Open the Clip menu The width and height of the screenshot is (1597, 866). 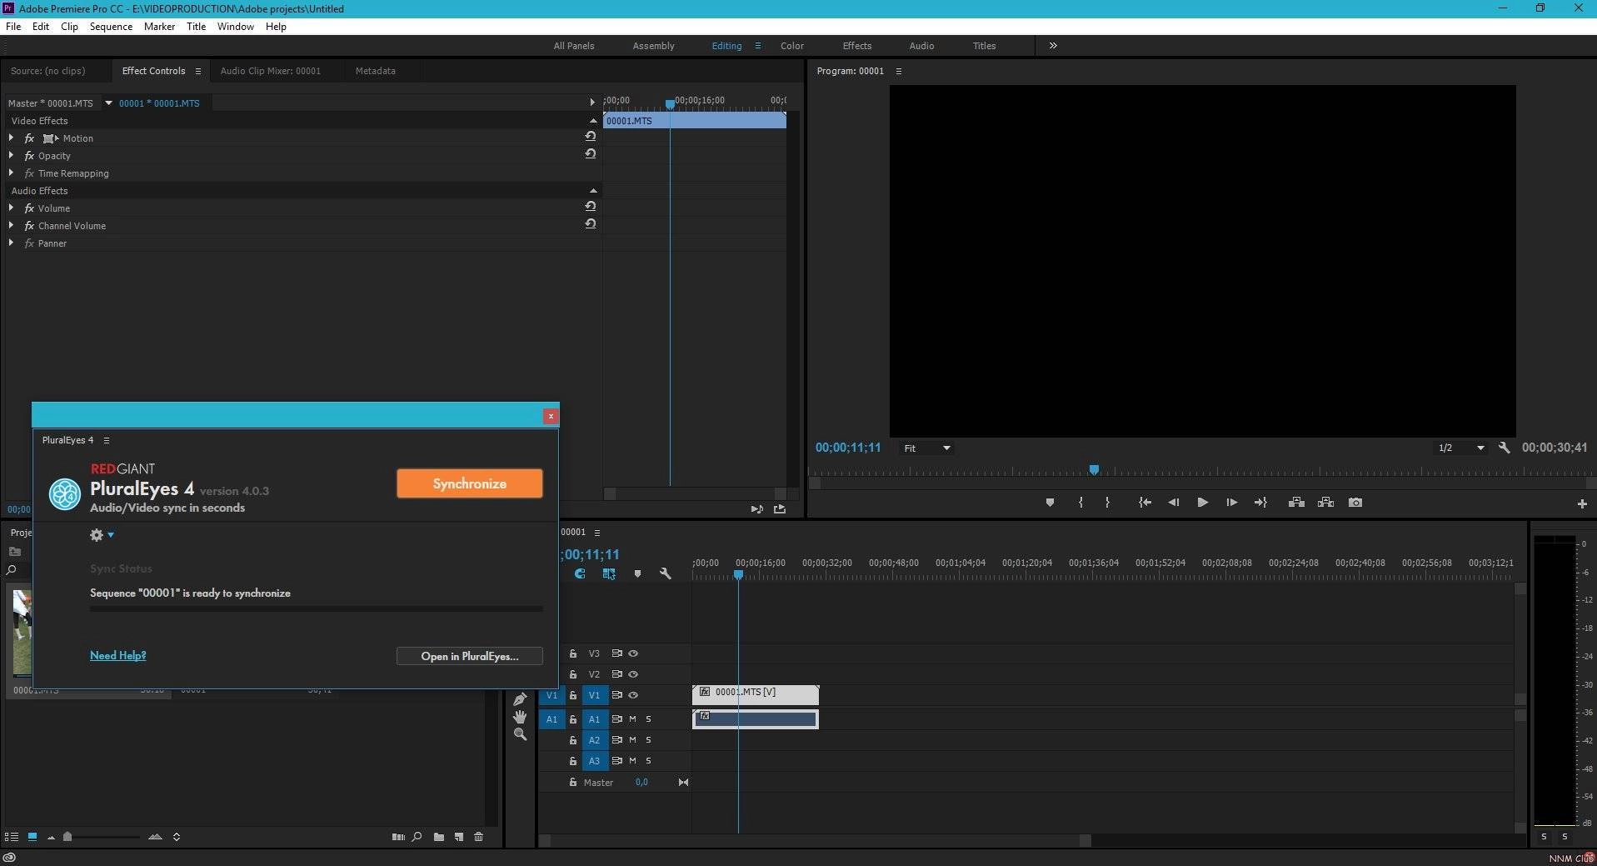coord(69,27)
